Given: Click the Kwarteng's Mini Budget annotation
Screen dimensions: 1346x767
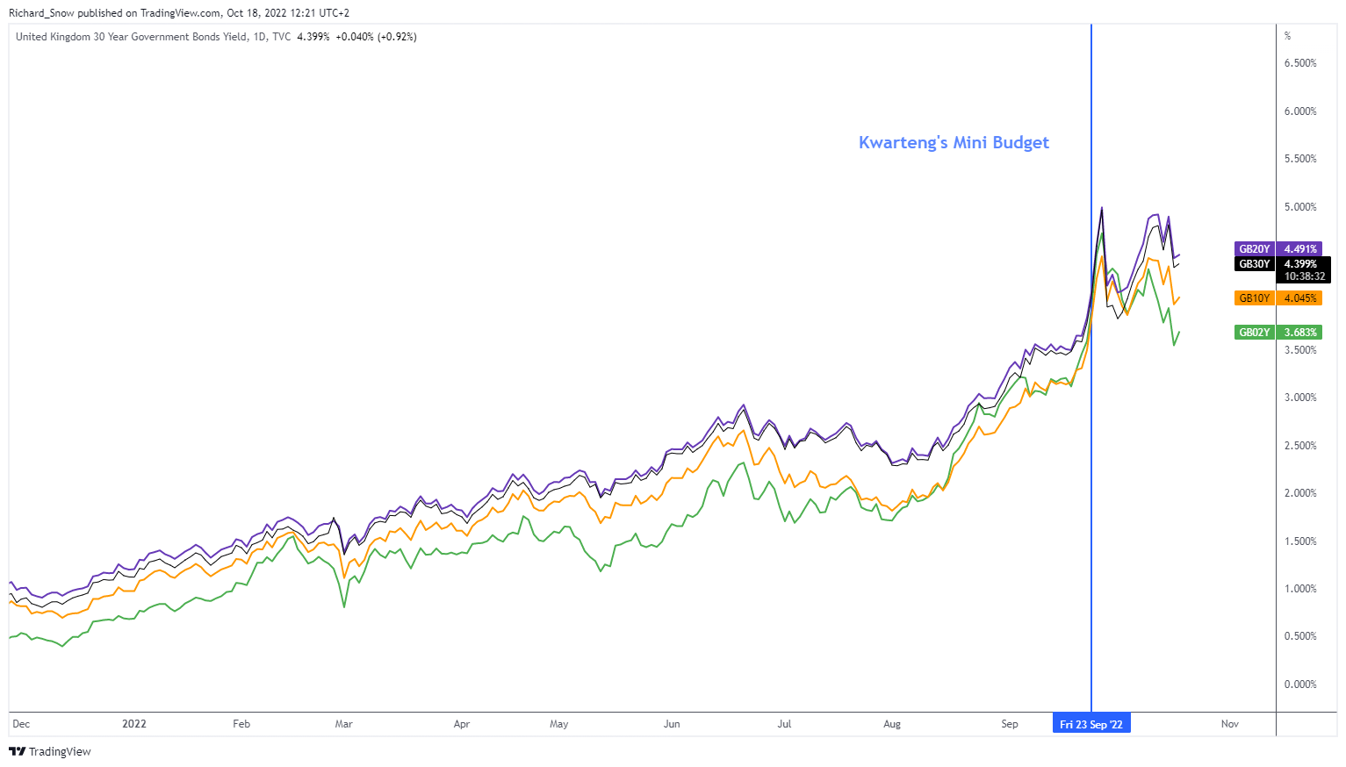Looking at the screenshot, I should (954, 143).
